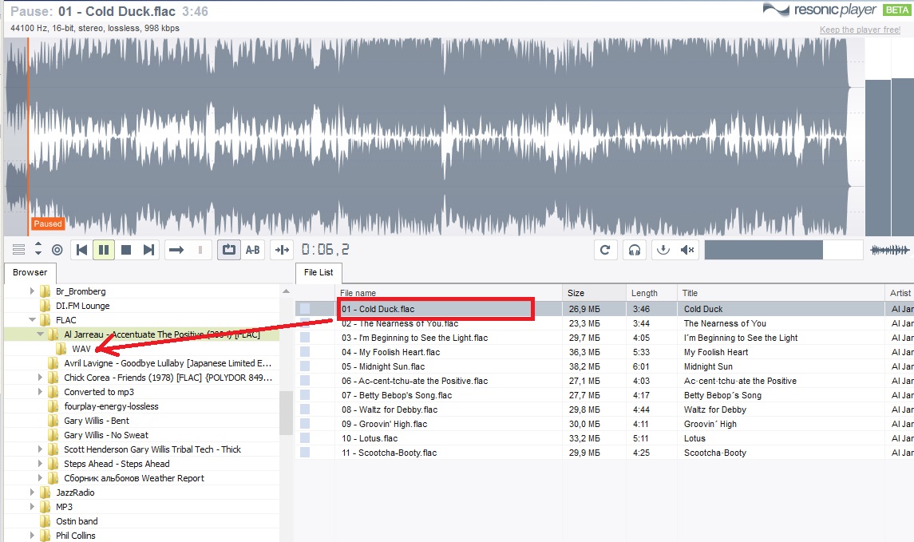
Task: Select file 01 - Cold Duck.flac
Action: 378,309
